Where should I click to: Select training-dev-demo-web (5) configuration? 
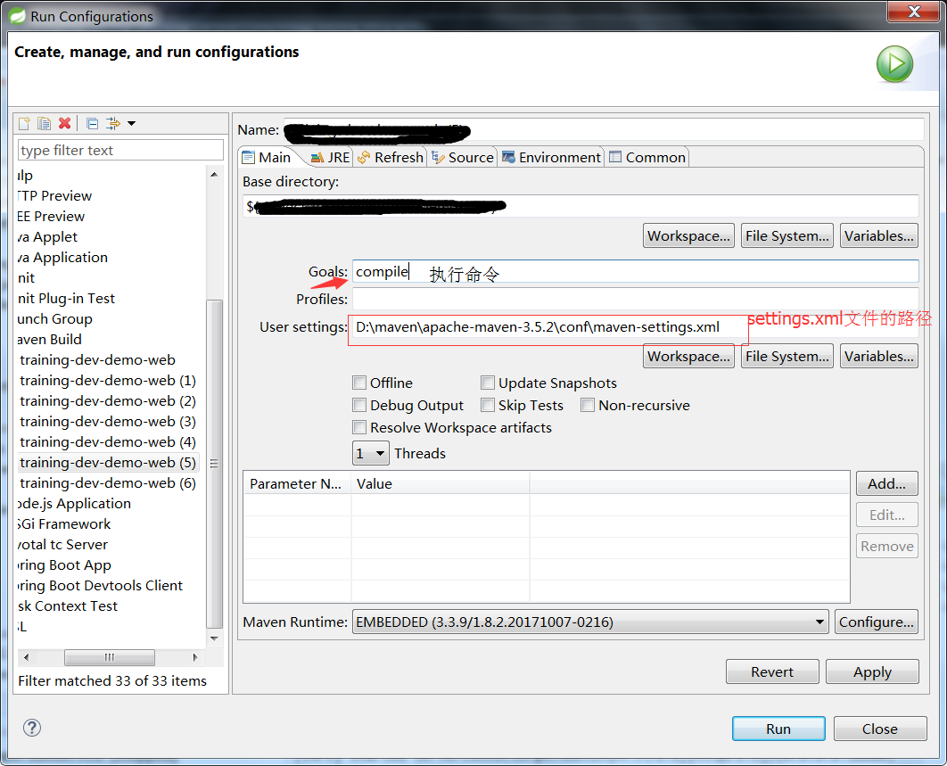108,463
